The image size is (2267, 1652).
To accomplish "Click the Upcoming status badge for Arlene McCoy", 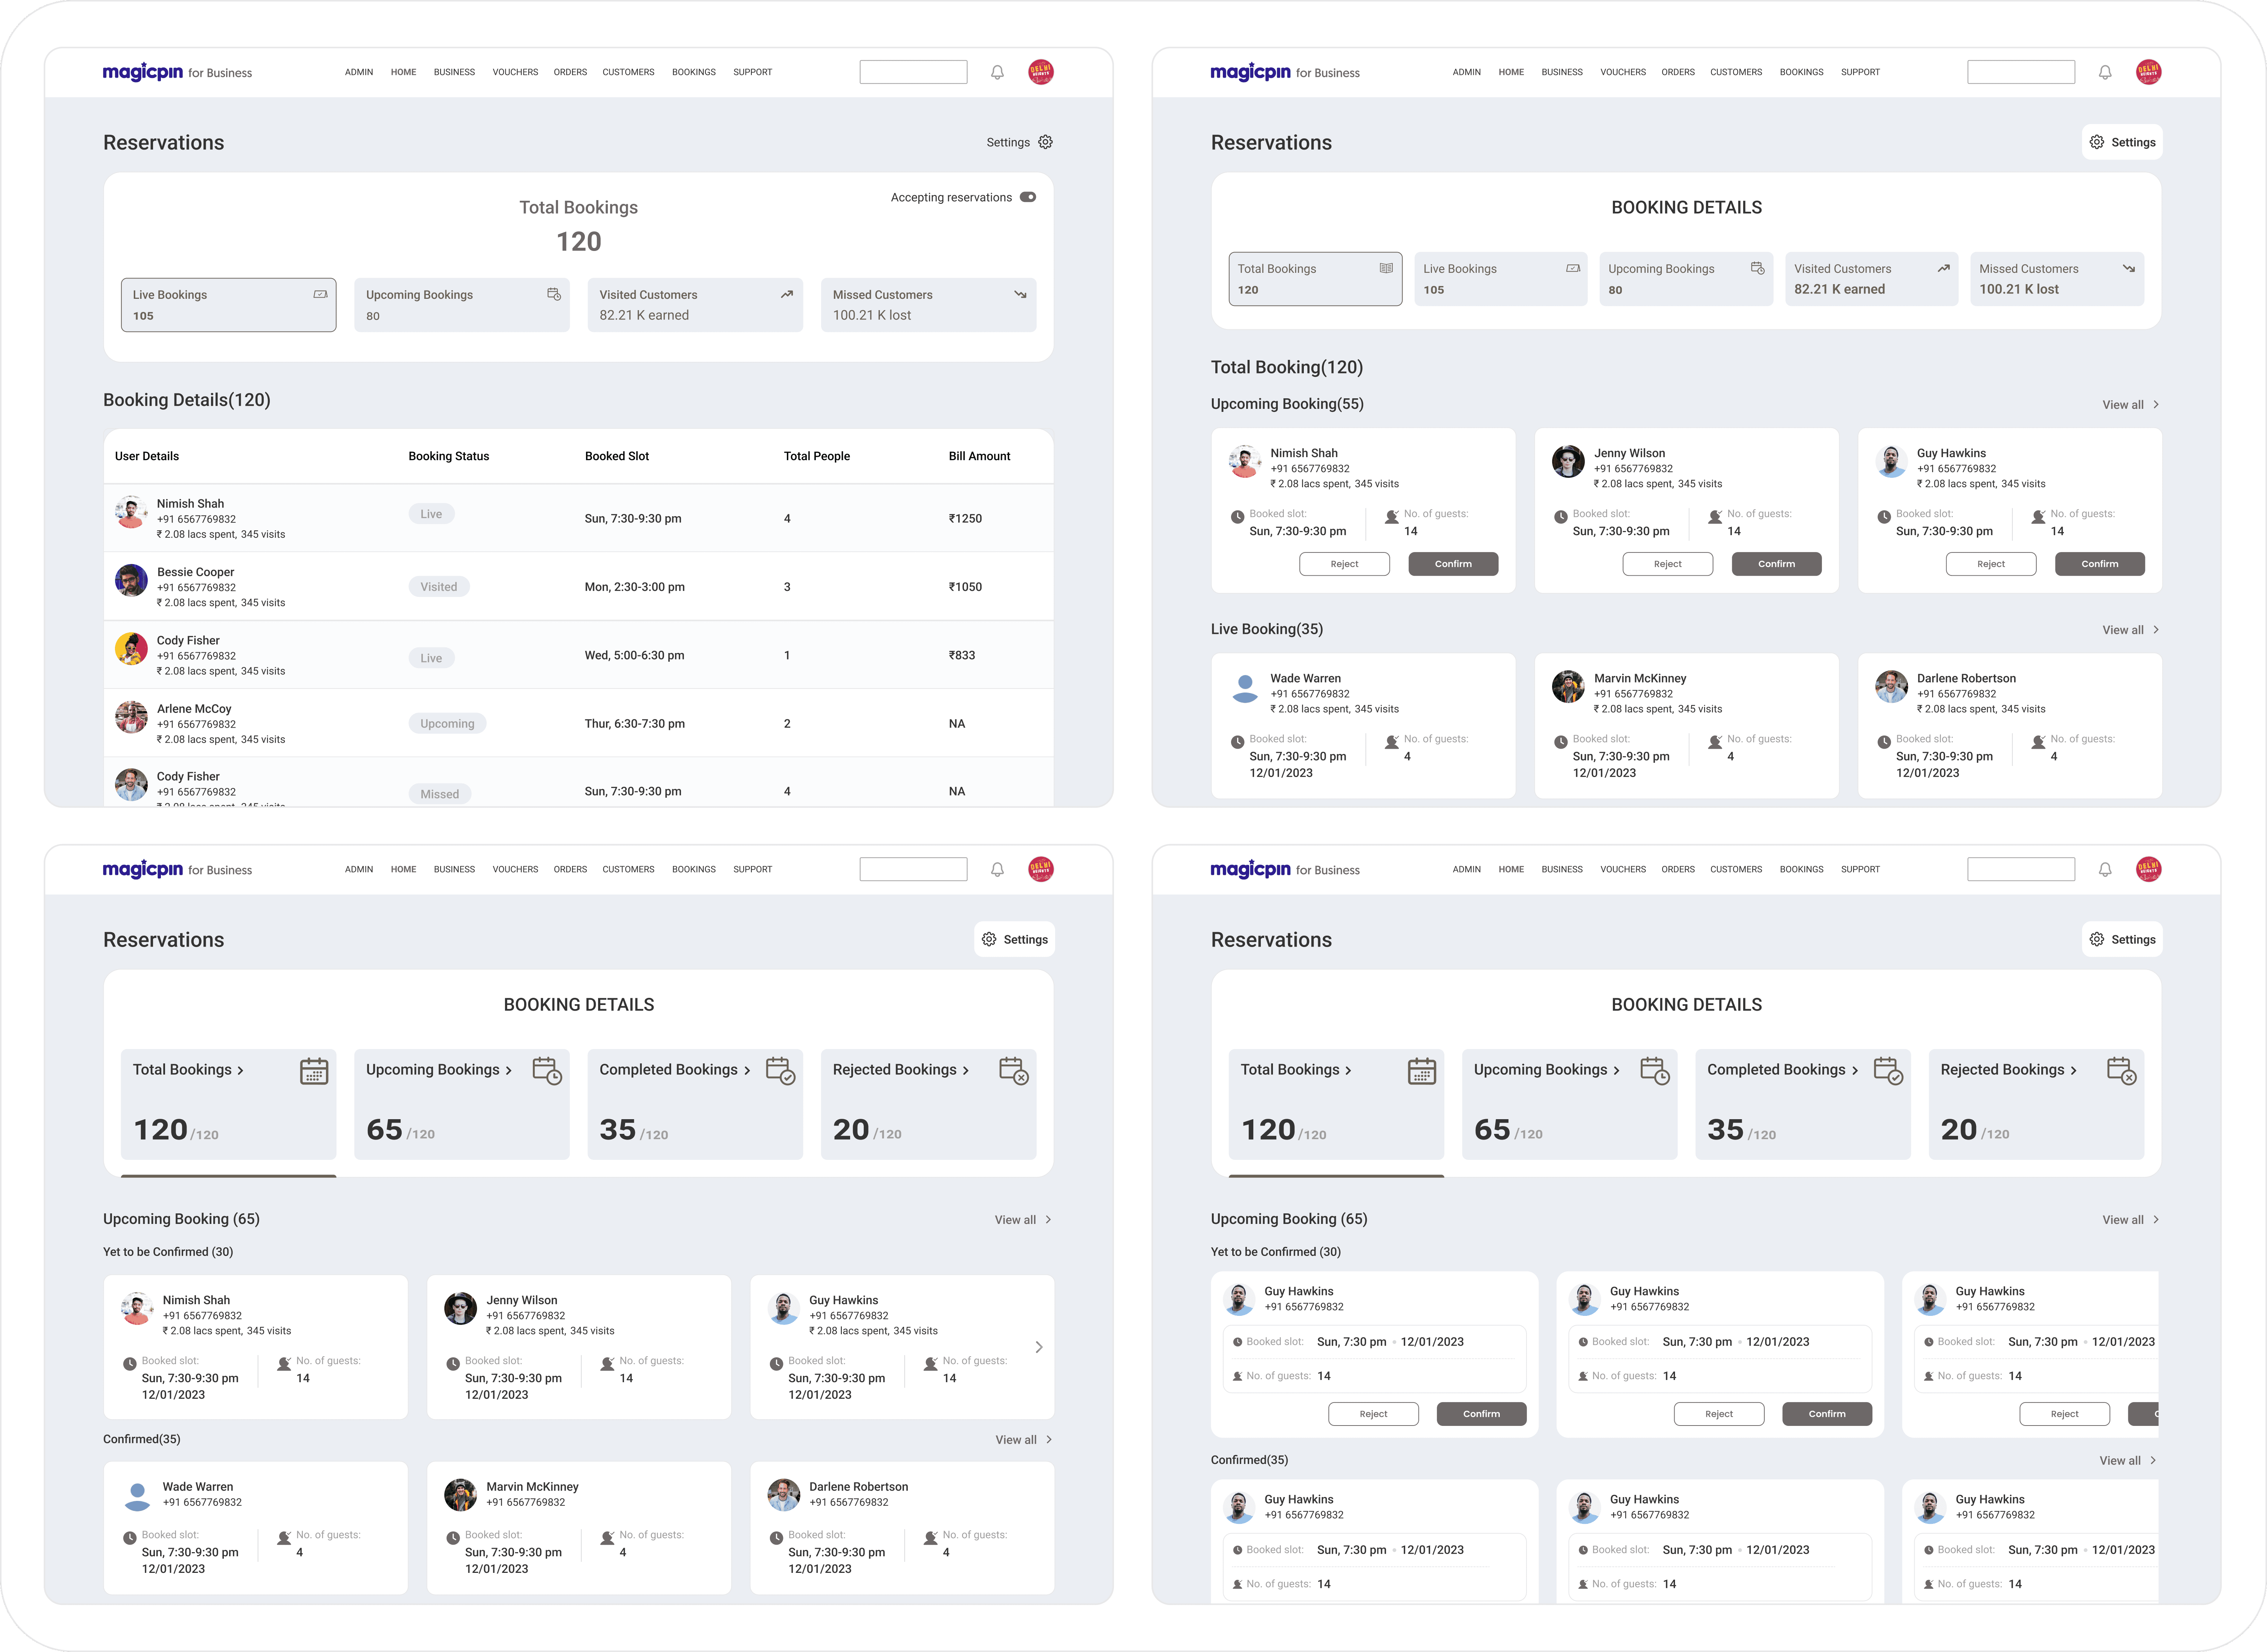I will point(447,724).
